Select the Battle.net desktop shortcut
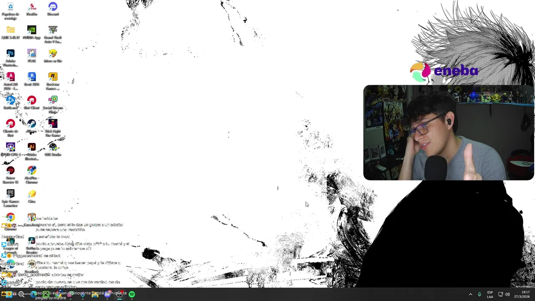The height and width of the screenshot is (301, 535). pos(10,103)
